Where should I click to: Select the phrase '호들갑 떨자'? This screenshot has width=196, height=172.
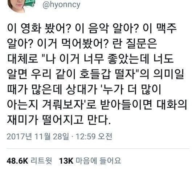click(x=108, y=74)
